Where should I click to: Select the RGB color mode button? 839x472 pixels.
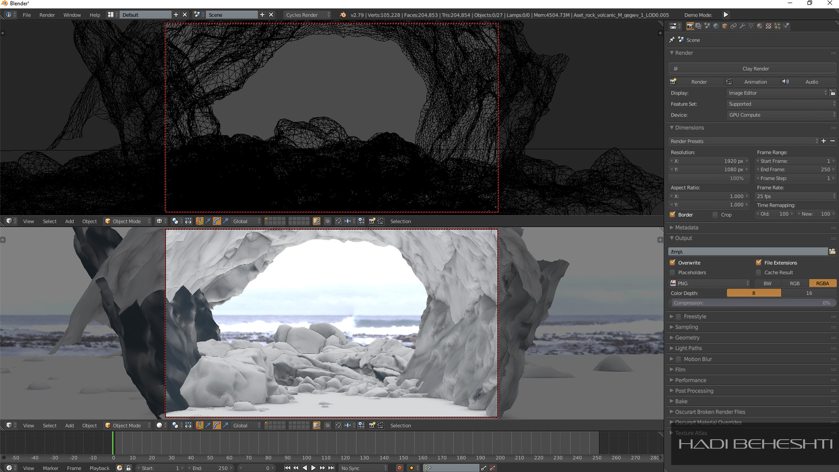pyautogui.click(x=795, y=283)
